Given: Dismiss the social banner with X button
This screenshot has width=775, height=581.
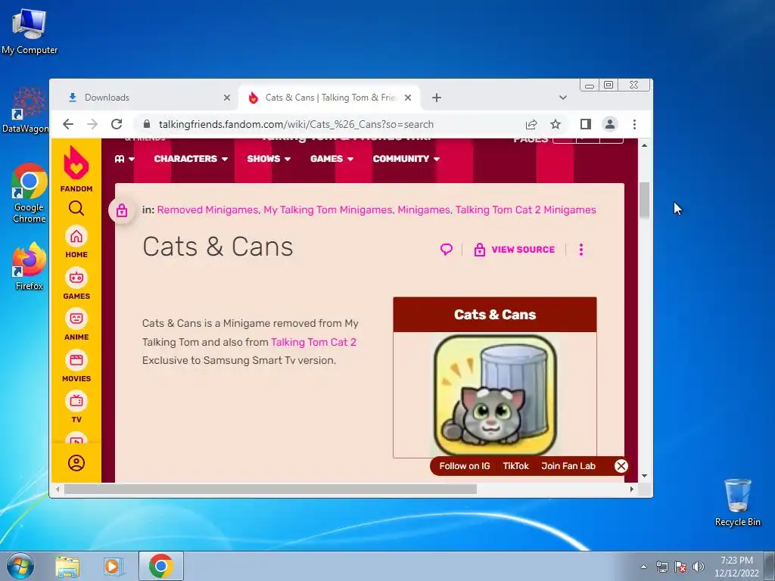Looking at the screenshot, I should 621,466.
